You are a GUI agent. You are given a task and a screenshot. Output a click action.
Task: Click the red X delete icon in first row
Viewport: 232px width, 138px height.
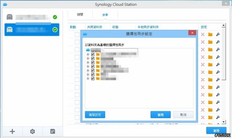[x=203, y=35]
